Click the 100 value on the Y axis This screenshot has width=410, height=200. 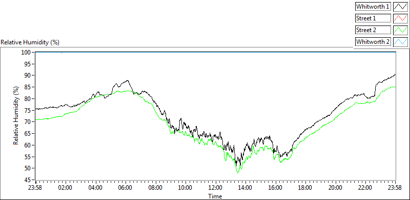(x=26, y=52)
